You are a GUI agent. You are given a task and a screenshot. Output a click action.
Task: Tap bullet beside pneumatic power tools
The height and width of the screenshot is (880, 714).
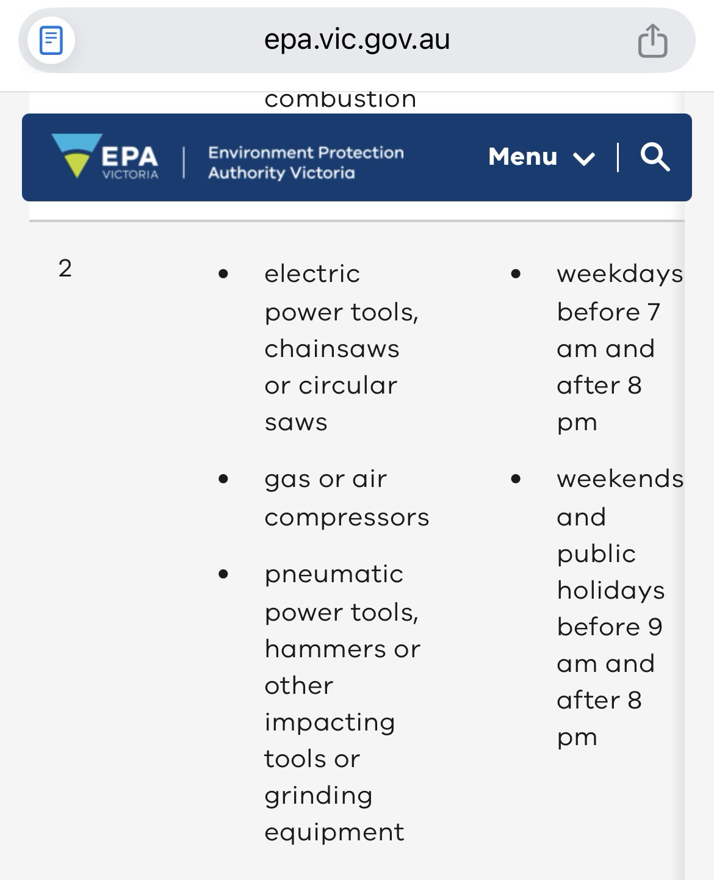click(x=223, y=574)
